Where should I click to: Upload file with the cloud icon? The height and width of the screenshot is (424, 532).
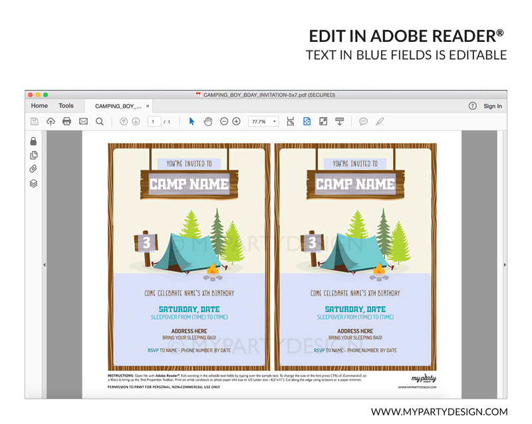(51, 122)
